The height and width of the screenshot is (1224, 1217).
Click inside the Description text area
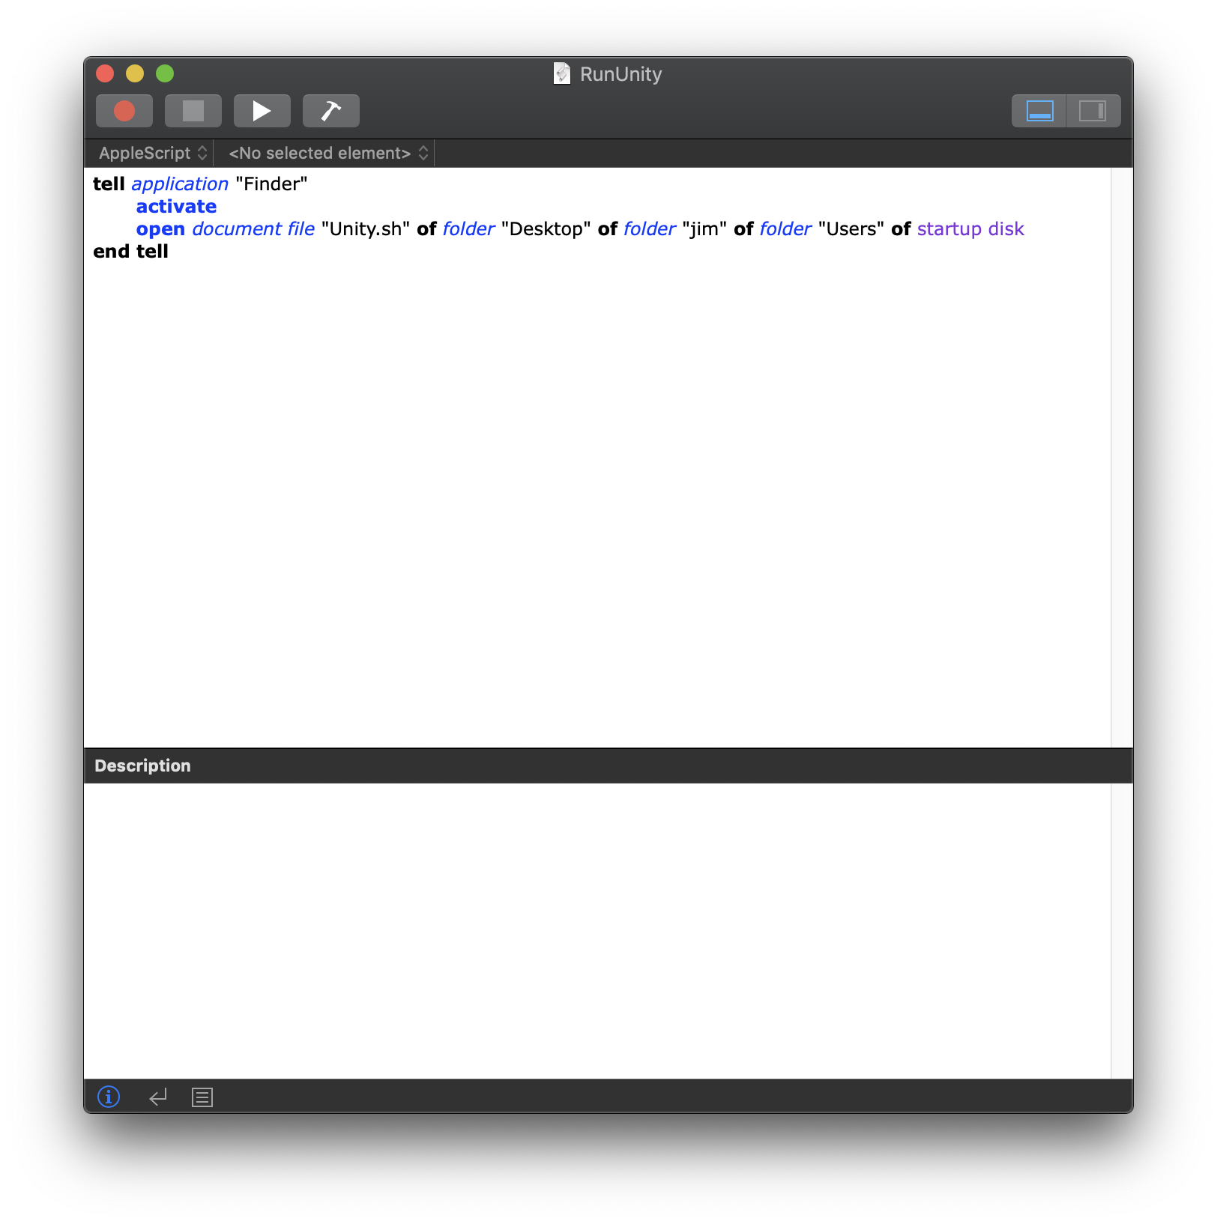click(x=597, y=931)
